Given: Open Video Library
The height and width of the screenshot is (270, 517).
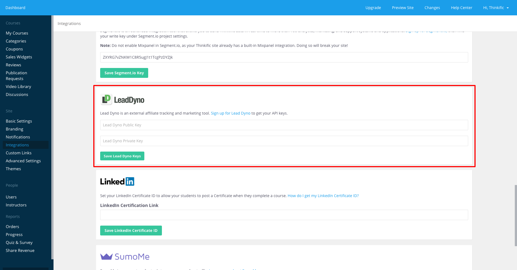Looking at the screenshot, I should coord(18,87).
